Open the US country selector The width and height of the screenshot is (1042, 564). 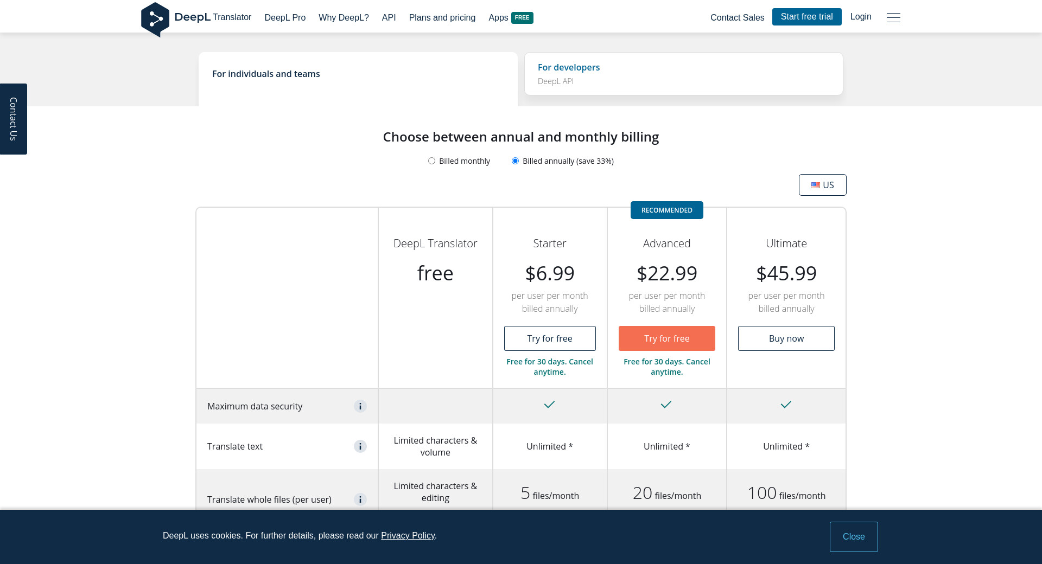(822, 185)
